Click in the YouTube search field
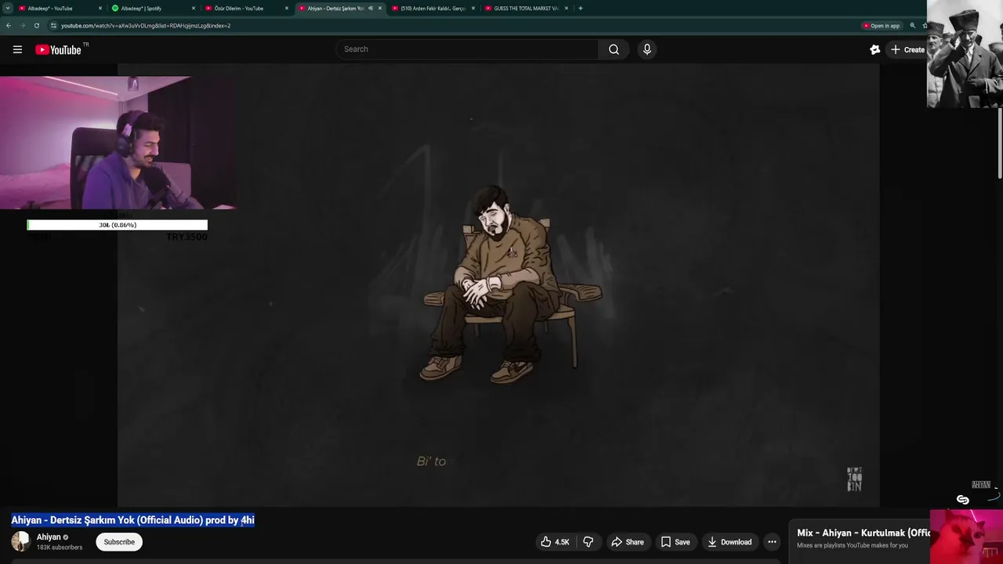Image resolution: width=1003 pixels, height=564 pixels. point(467,49)
